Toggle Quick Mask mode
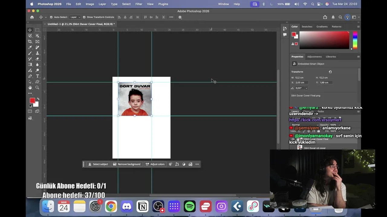 coord(30,112)
